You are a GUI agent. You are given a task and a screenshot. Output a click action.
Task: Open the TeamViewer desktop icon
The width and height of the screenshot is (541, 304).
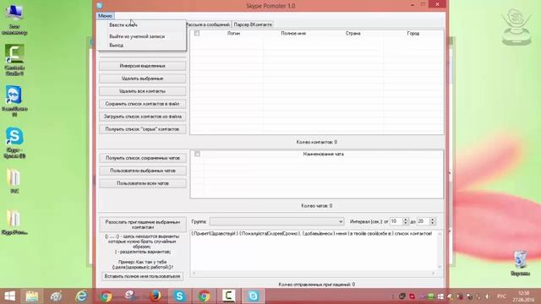(14, 100)
